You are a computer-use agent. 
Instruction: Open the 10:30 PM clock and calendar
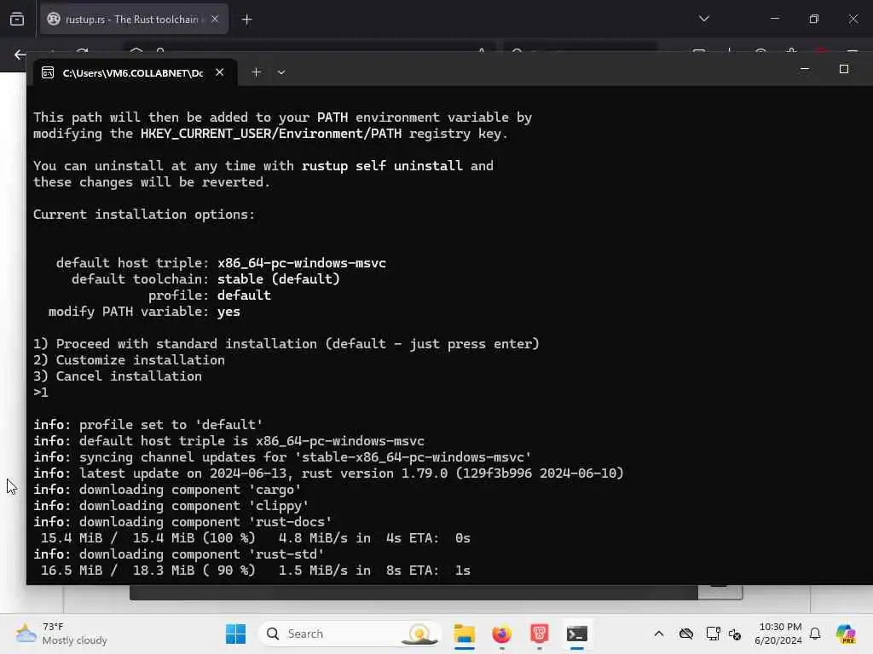(778, 634)
